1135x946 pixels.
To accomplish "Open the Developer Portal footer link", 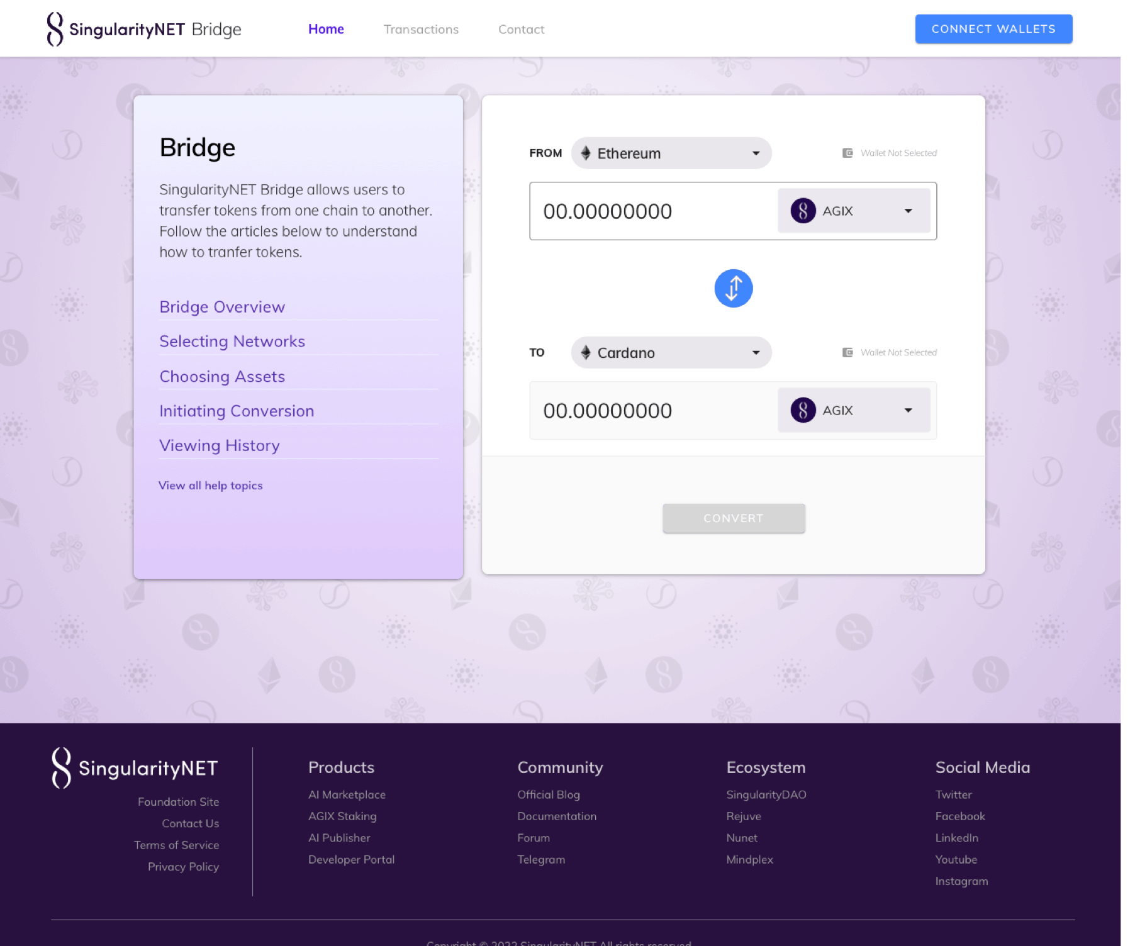I will pos(351,860).
